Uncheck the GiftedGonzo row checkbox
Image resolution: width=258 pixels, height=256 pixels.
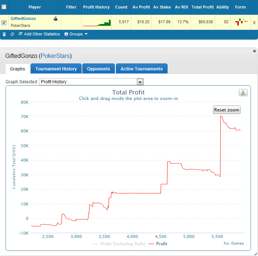[4, 23]
